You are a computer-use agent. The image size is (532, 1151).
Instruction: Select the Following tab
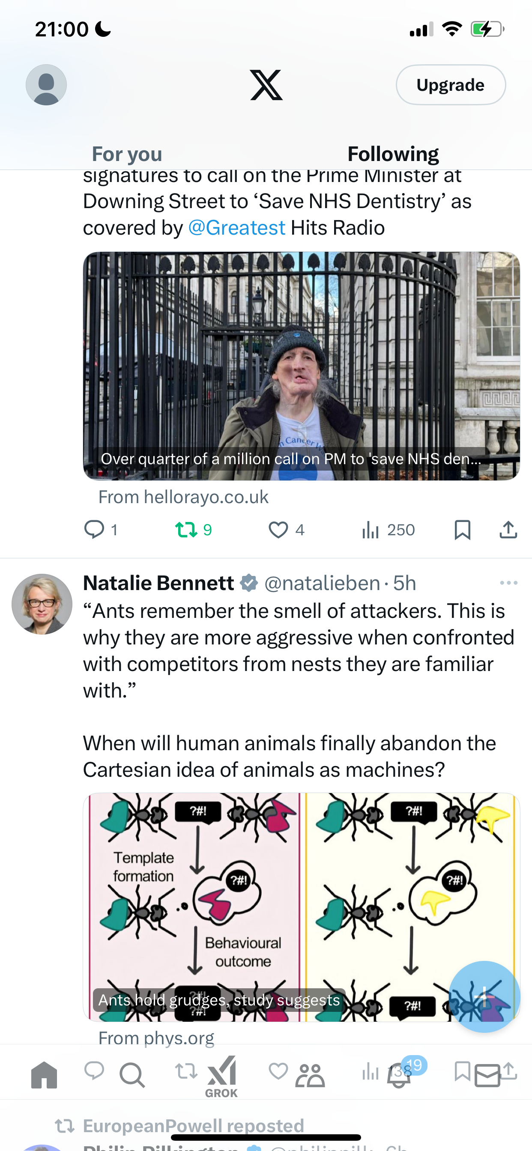[x=393, y=154]
